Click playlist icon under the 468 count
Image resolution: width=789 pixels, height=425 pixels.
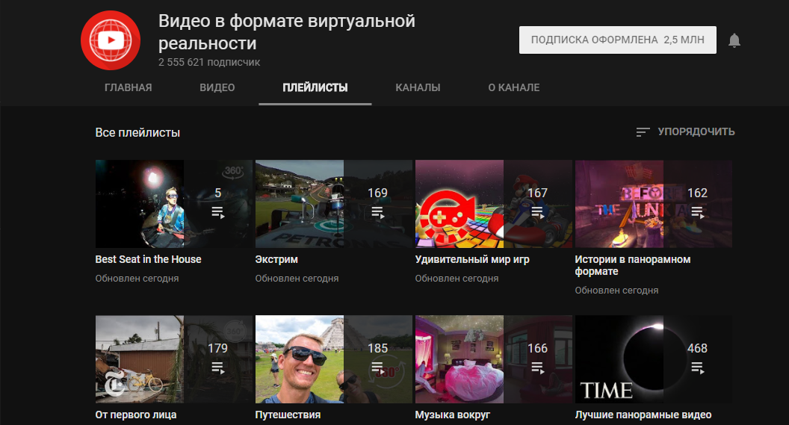tap(697, 367)
